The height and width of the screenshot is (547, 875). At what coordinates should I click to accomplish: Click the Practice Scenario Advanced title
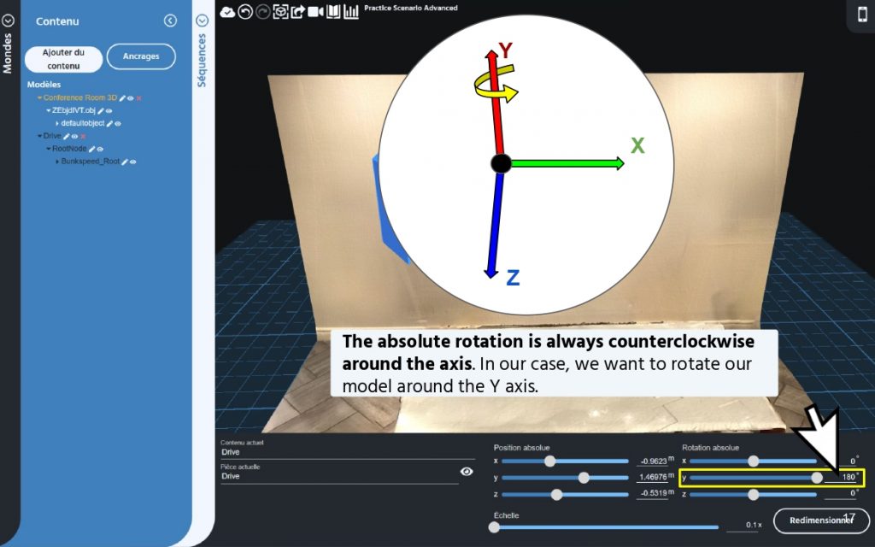coord(411,8)
